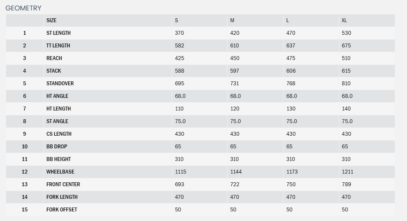Select the BB DROP row label
The image size is (407, 221).
point(57,147)
